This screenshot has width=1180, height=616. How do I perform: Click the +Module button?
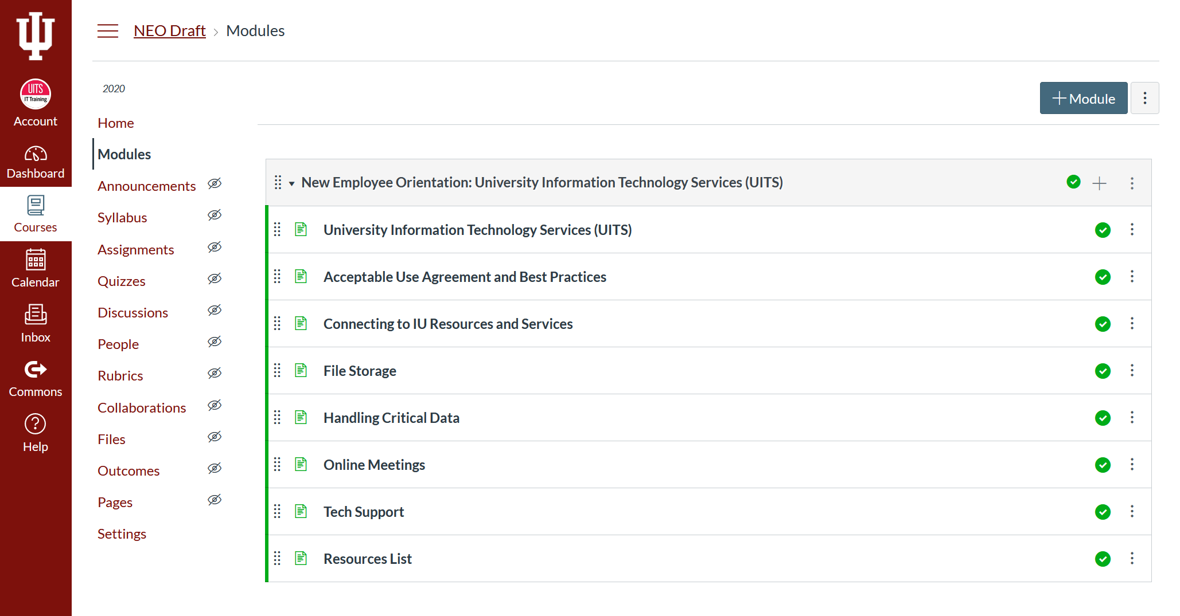coord(1083,98)
